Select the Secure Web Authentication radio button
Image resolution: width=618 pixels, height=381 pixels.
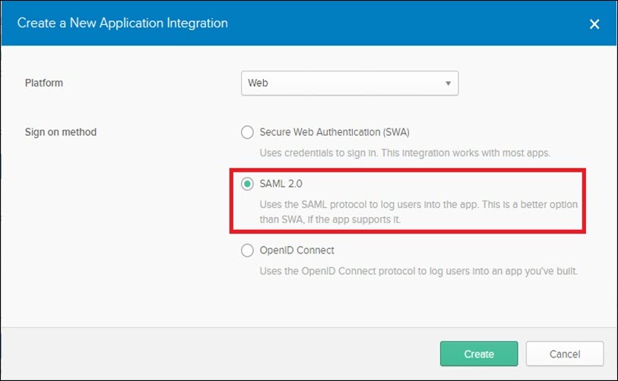click(x=247, y=132)
